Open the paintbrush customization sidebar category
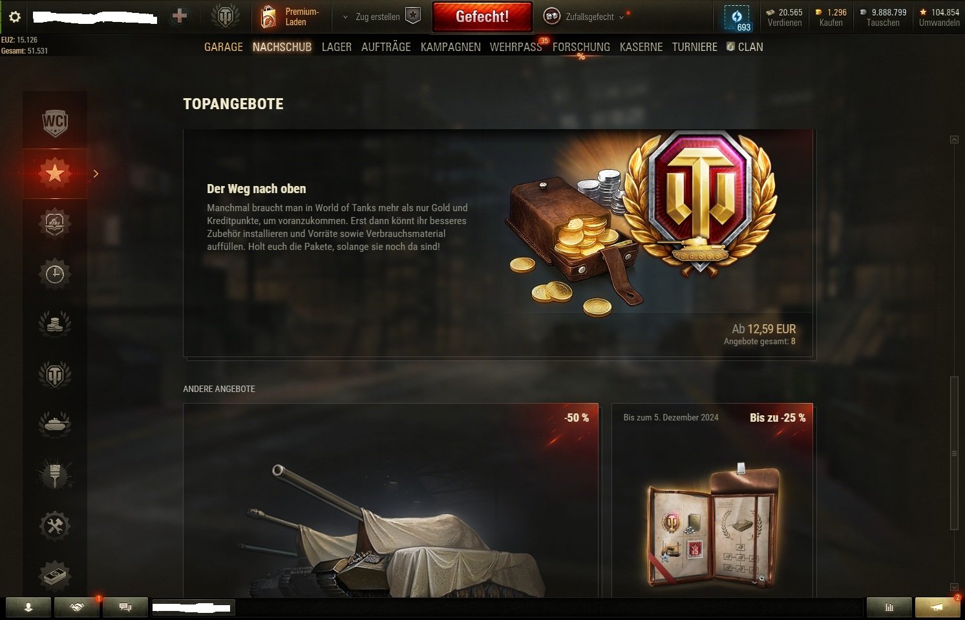 [x=55, y=475]
